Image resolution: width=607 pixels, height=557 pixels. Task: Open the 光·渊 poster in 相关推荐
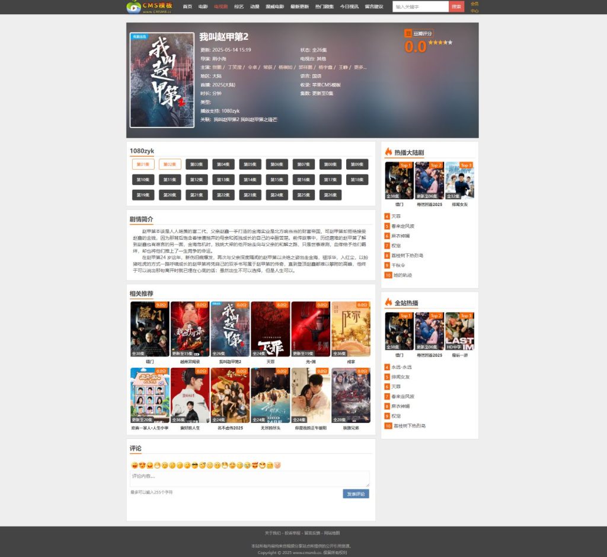311,329
